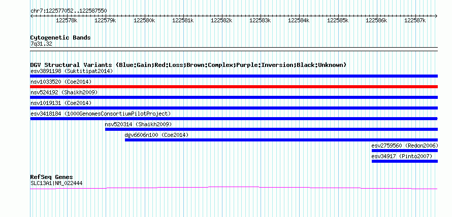This screenshot has height=217, width=452.
Task: Click the dgv6606n100 (Coe2014) variant label
Action: click(x=156, y=135)
